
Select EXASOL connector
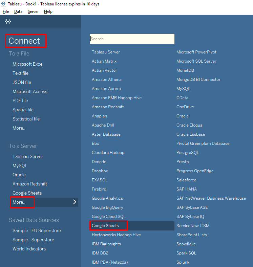tap(100, 180)
